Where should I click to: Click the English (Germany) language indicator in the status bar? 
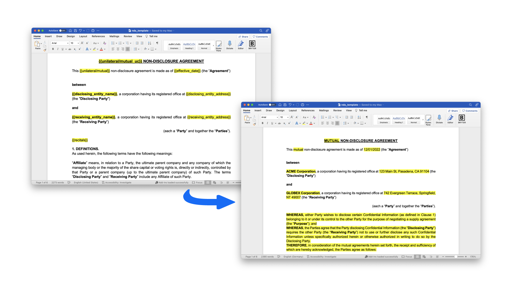click(293, 257)
